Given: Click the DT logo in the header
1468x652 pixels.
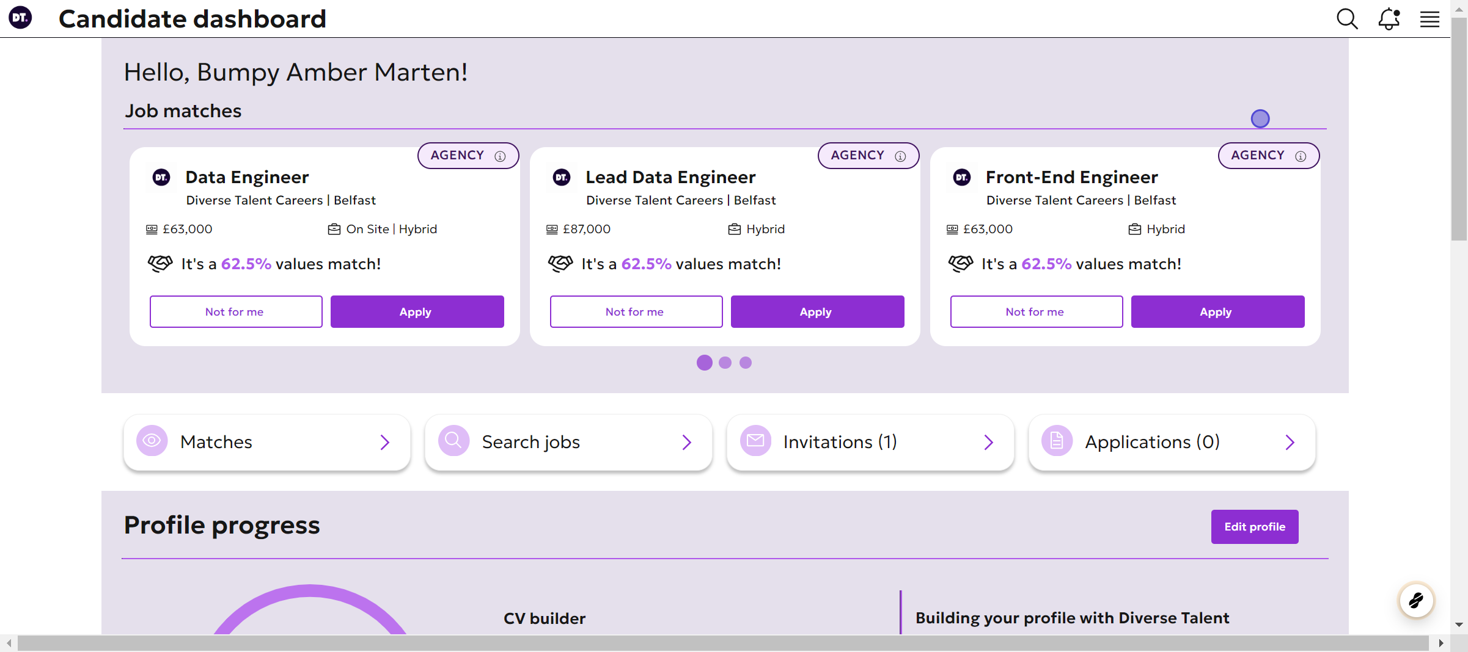Looking at the screenshot, I should 20,18.
